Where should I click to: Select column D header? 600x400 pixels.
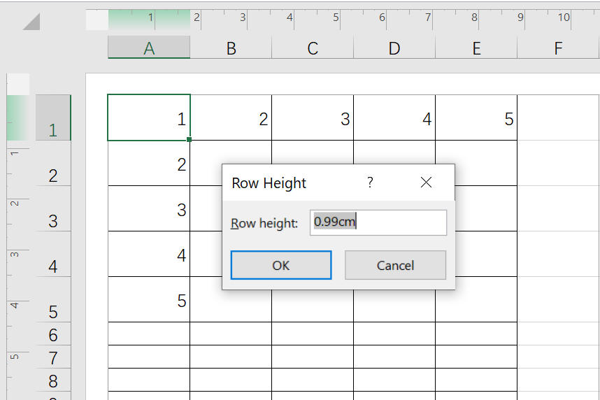coord(394,48)
